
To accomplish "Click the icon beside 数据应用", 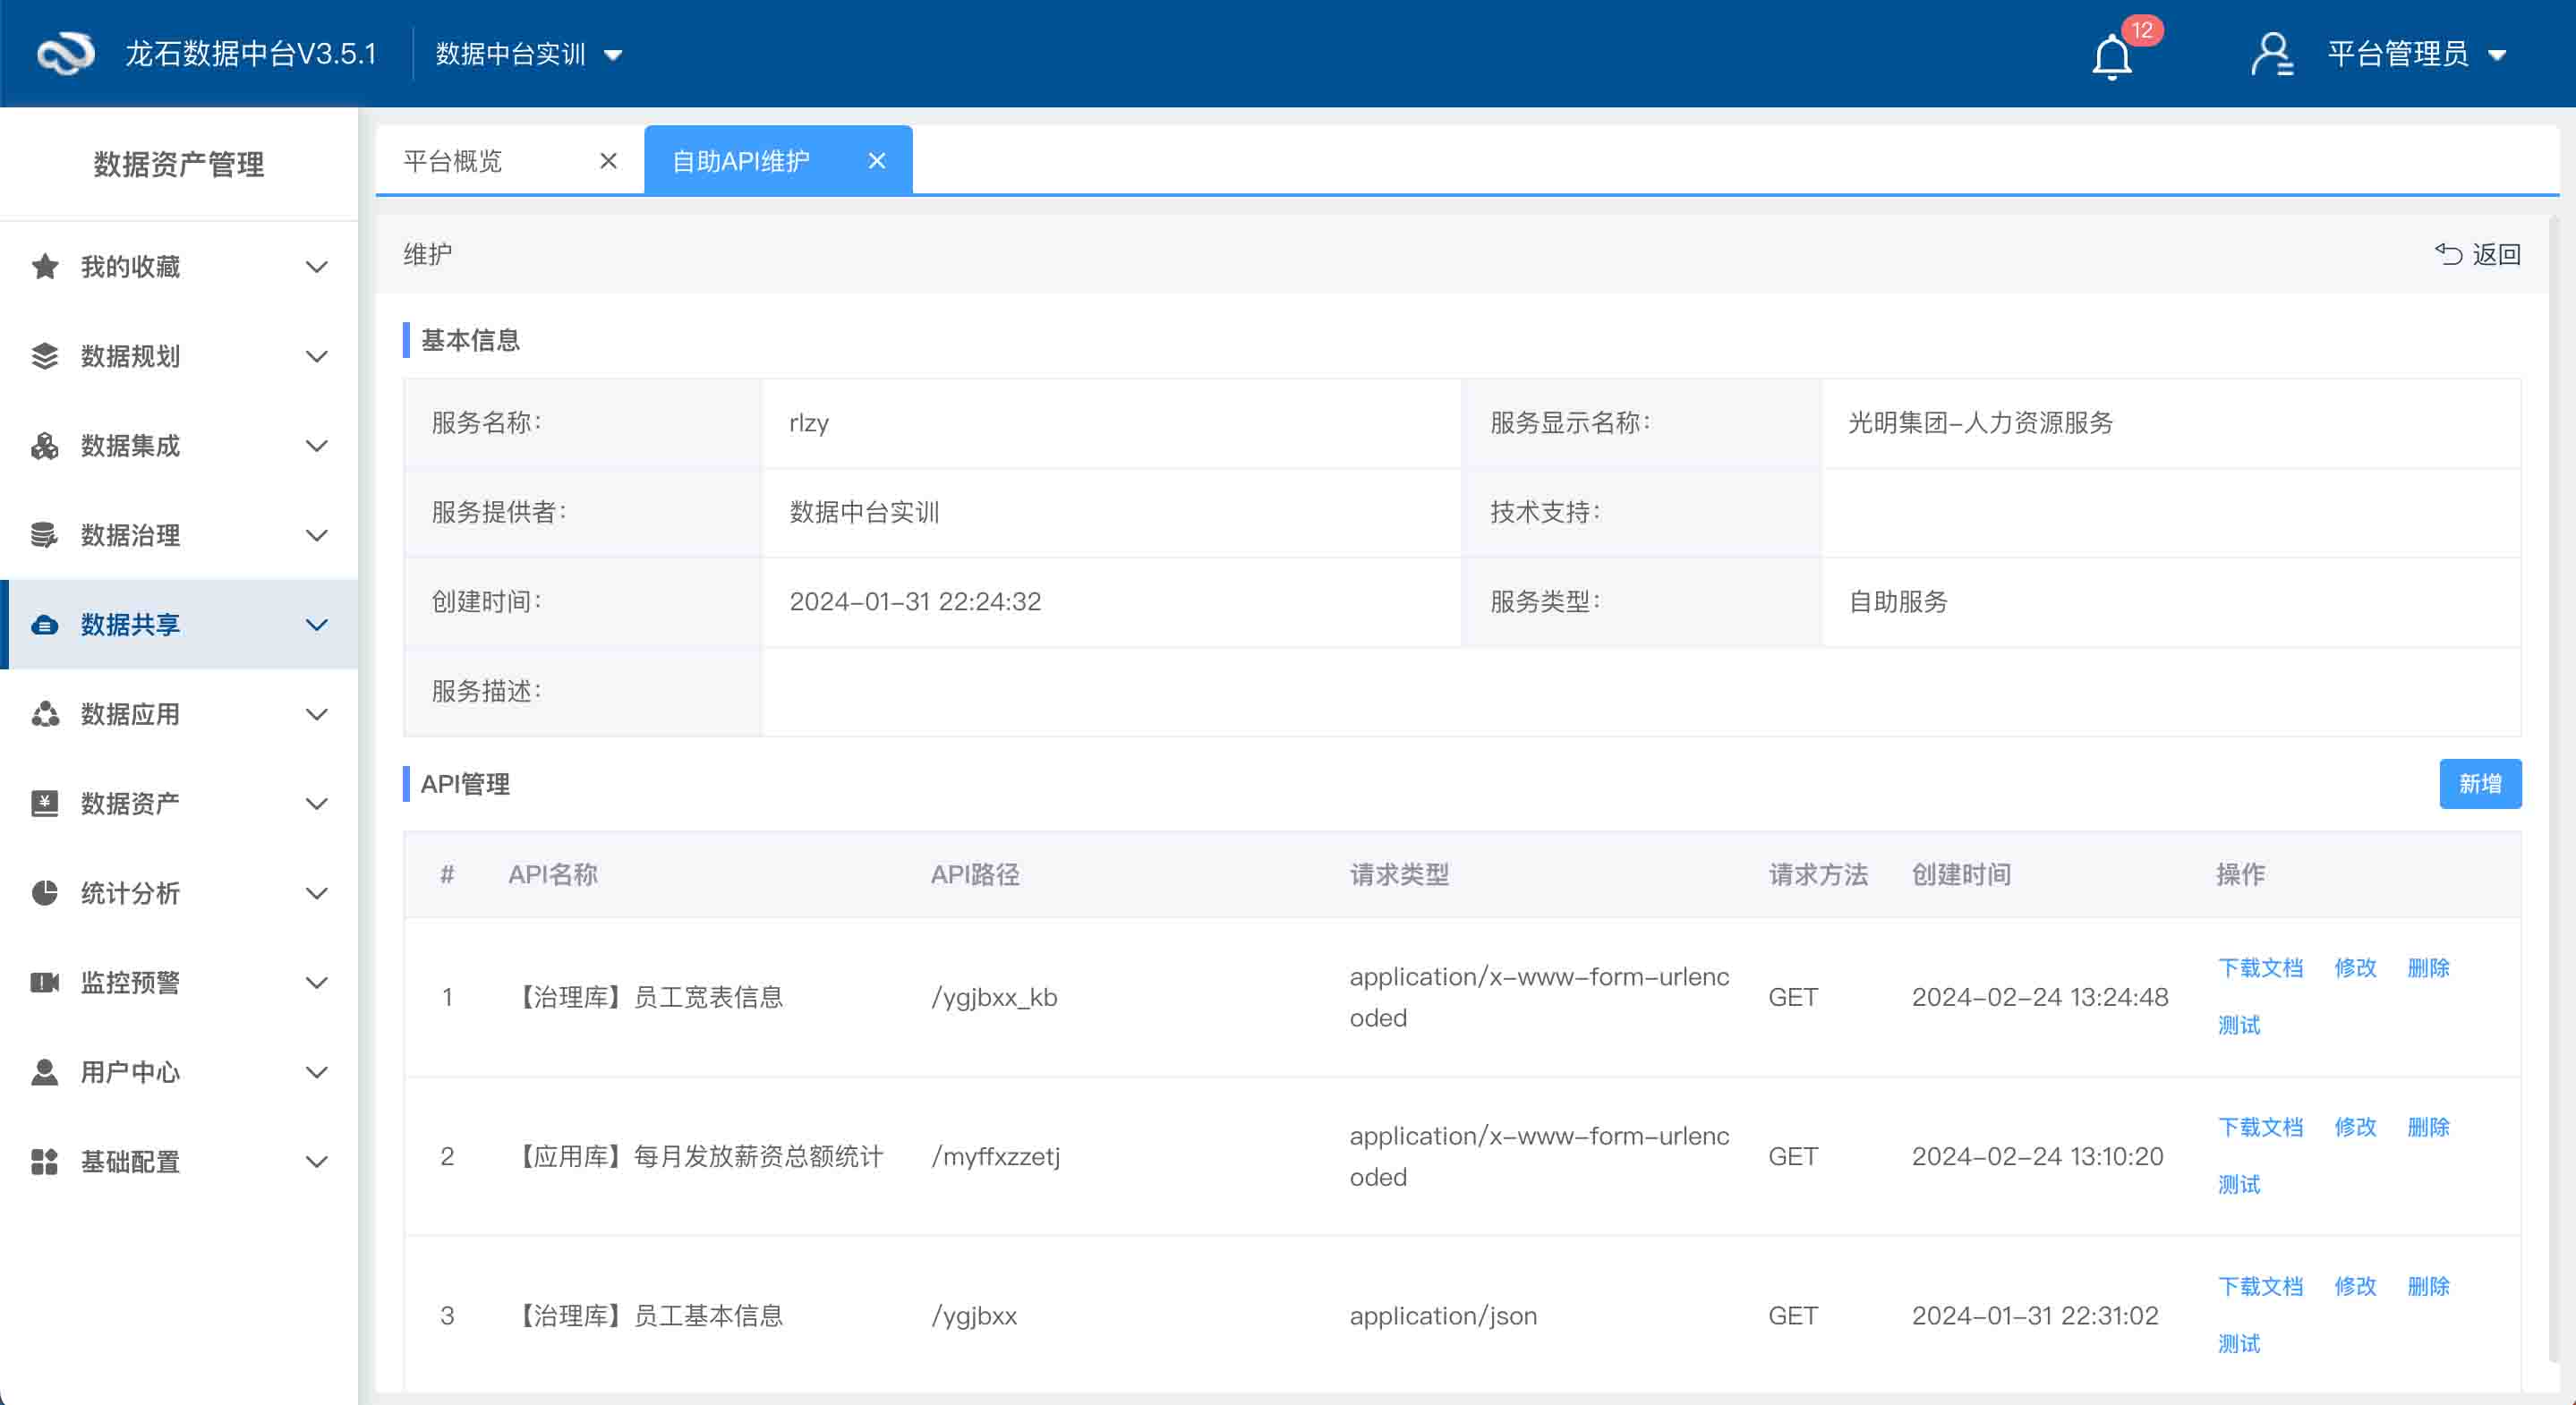I will [45, 714].
